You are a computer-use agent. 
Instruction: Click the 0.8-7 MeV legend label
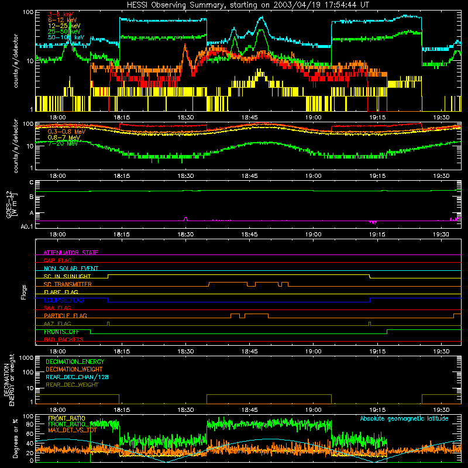click(x=64, y=137)
